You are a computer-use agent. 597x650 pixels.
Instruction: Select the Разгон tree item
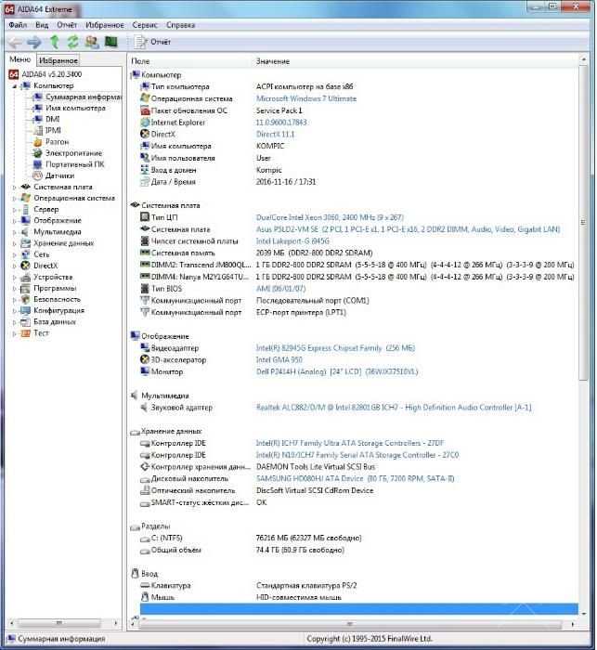pyautogui.click(x=58, y=142)
